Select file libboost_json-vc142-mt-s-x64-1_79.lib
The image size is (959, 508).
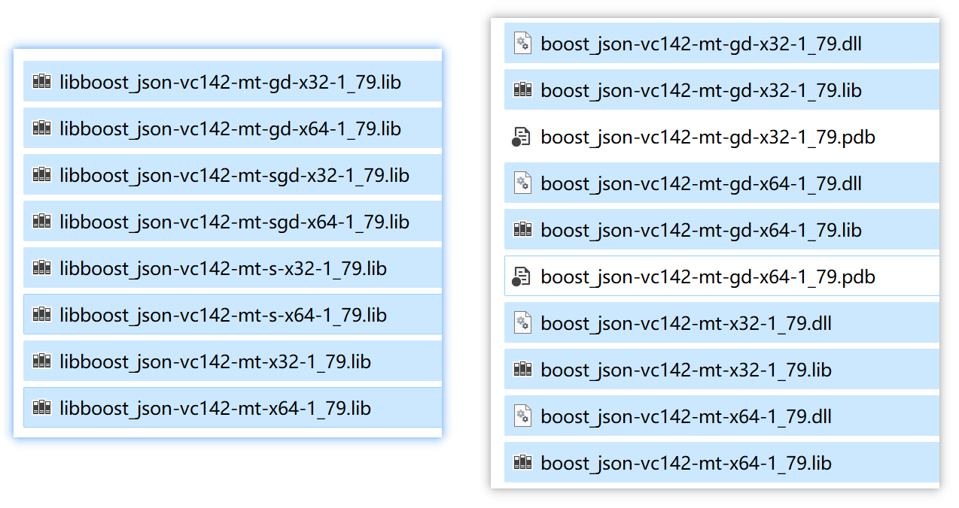(x=223, y=315)
